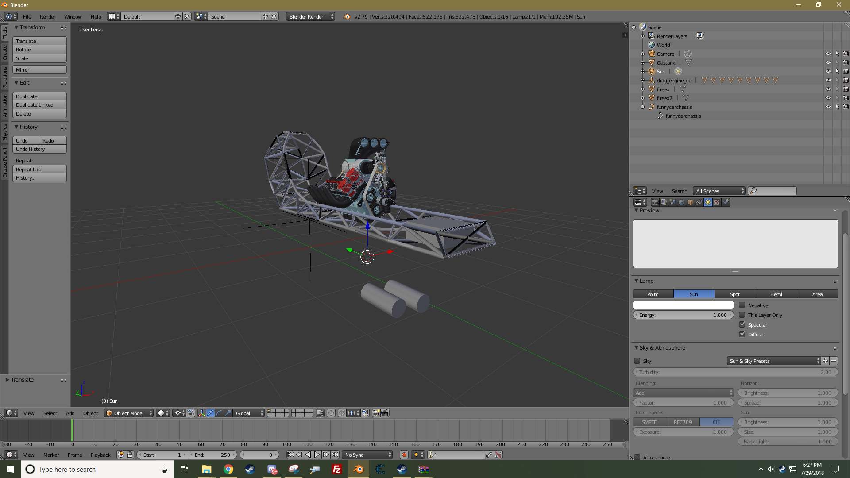Select the translate manipulator arrow icon
This screenshot has width=850, height=478.
tap(211, 413)
